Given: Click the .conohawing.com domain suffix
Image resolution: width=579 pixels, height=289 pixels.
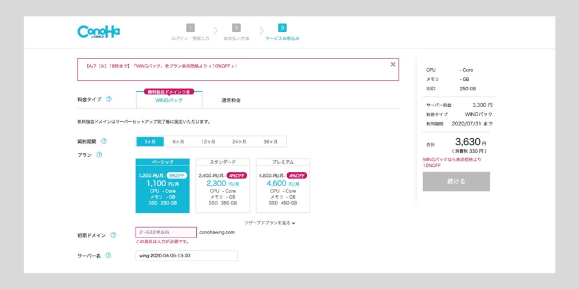Looking at the screenshot, I should point(217,232).
